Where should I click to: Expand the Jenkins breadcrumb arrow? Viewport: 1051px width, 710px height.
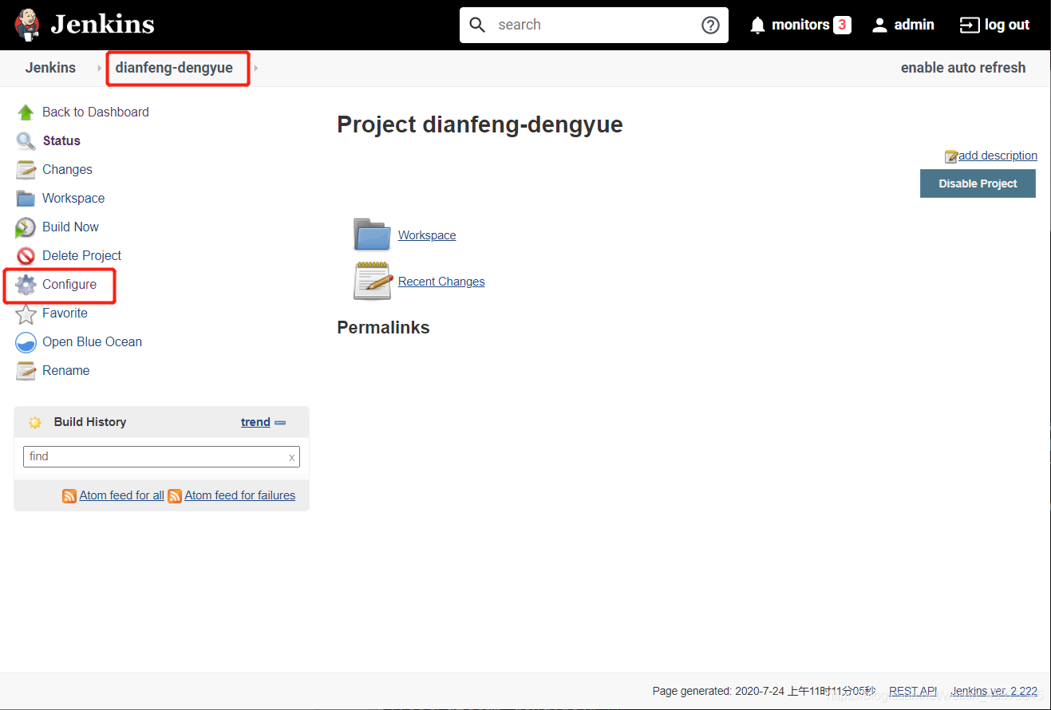(100, 69)
